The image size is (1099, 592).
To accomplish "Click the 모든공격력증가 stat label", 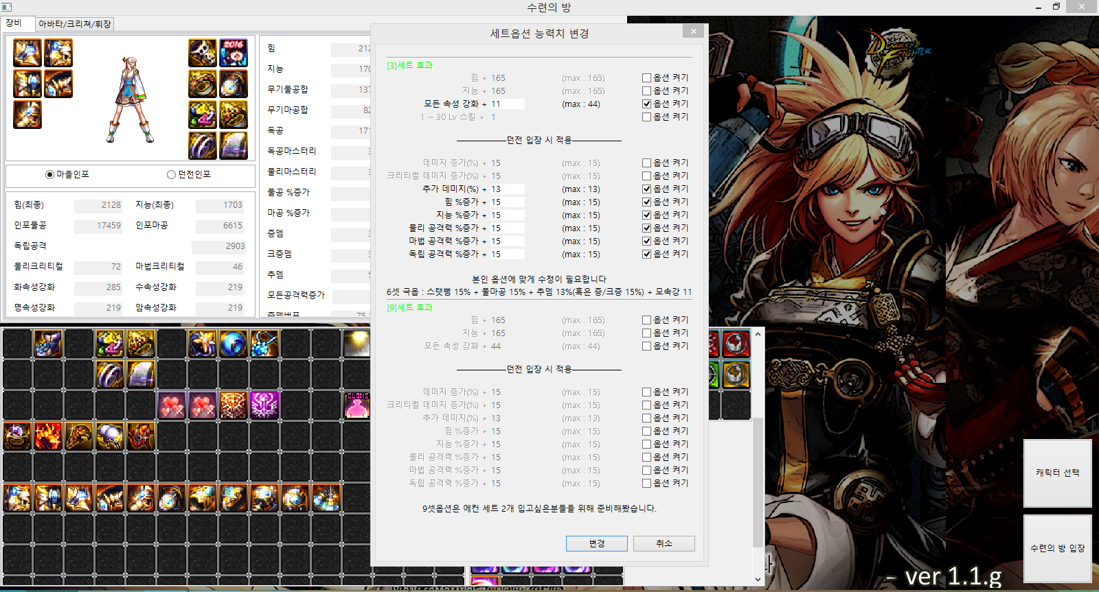I will tap(296, 295).
